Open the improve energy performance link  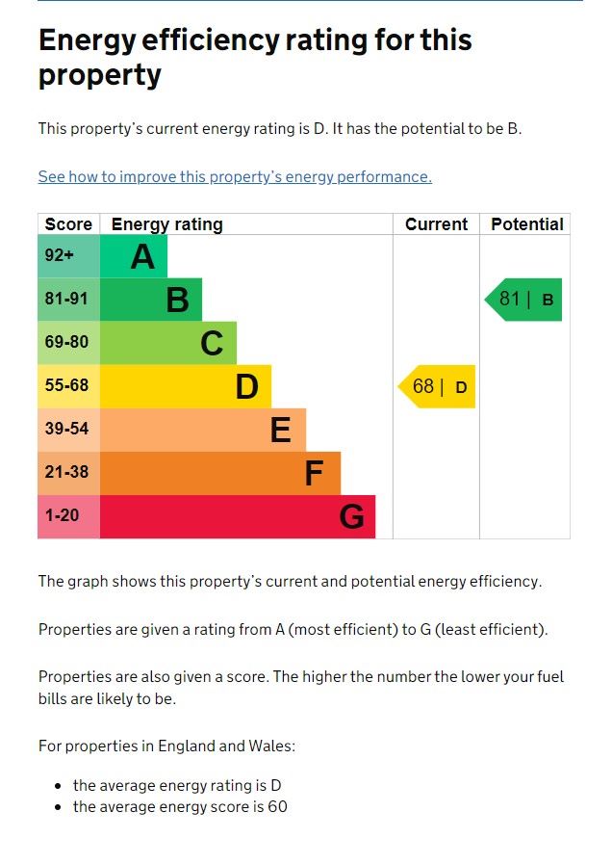pyautogui.click(x=235, y=177)
